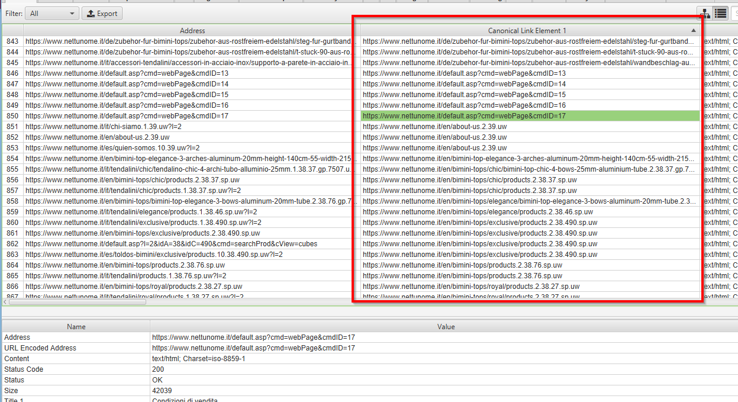Image resolution: width=738 pixels, height=402 pixels.
Task: Select row number 862
Action: [x=12, y=244]
